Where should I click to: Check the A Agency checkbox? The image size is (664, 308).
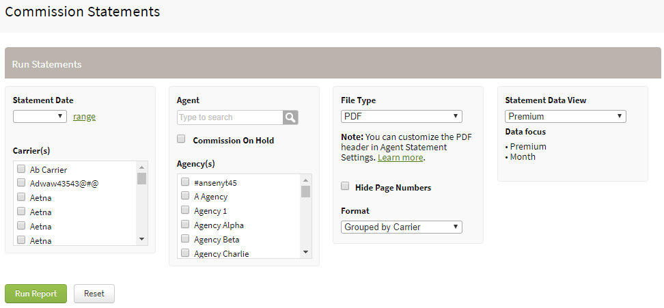pyautogui.click(x=185, y=195)
